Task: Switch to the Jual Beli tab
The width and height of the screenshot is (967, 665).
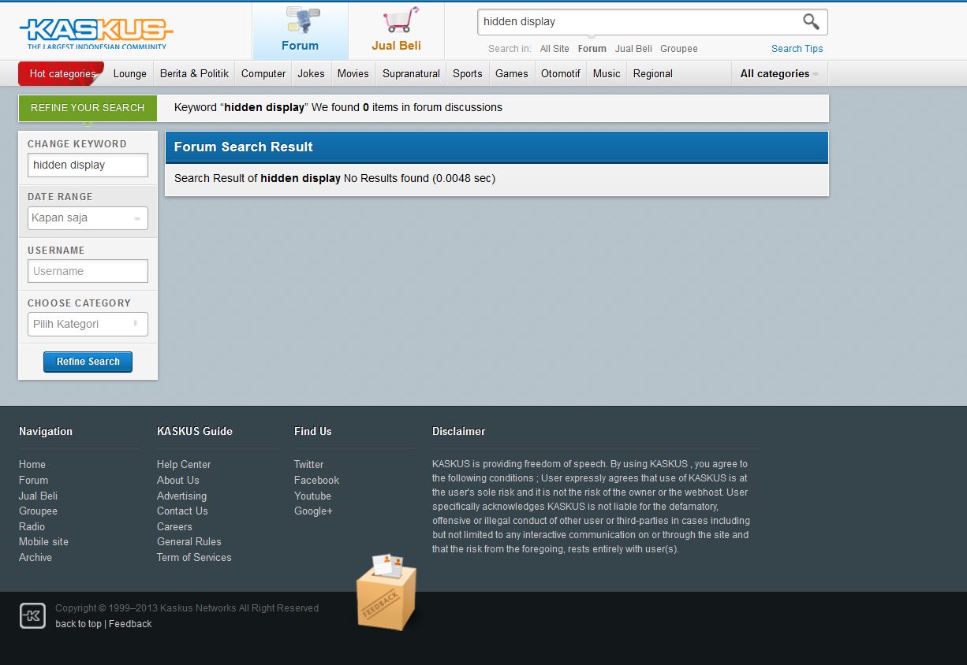Action: (396, 31)
